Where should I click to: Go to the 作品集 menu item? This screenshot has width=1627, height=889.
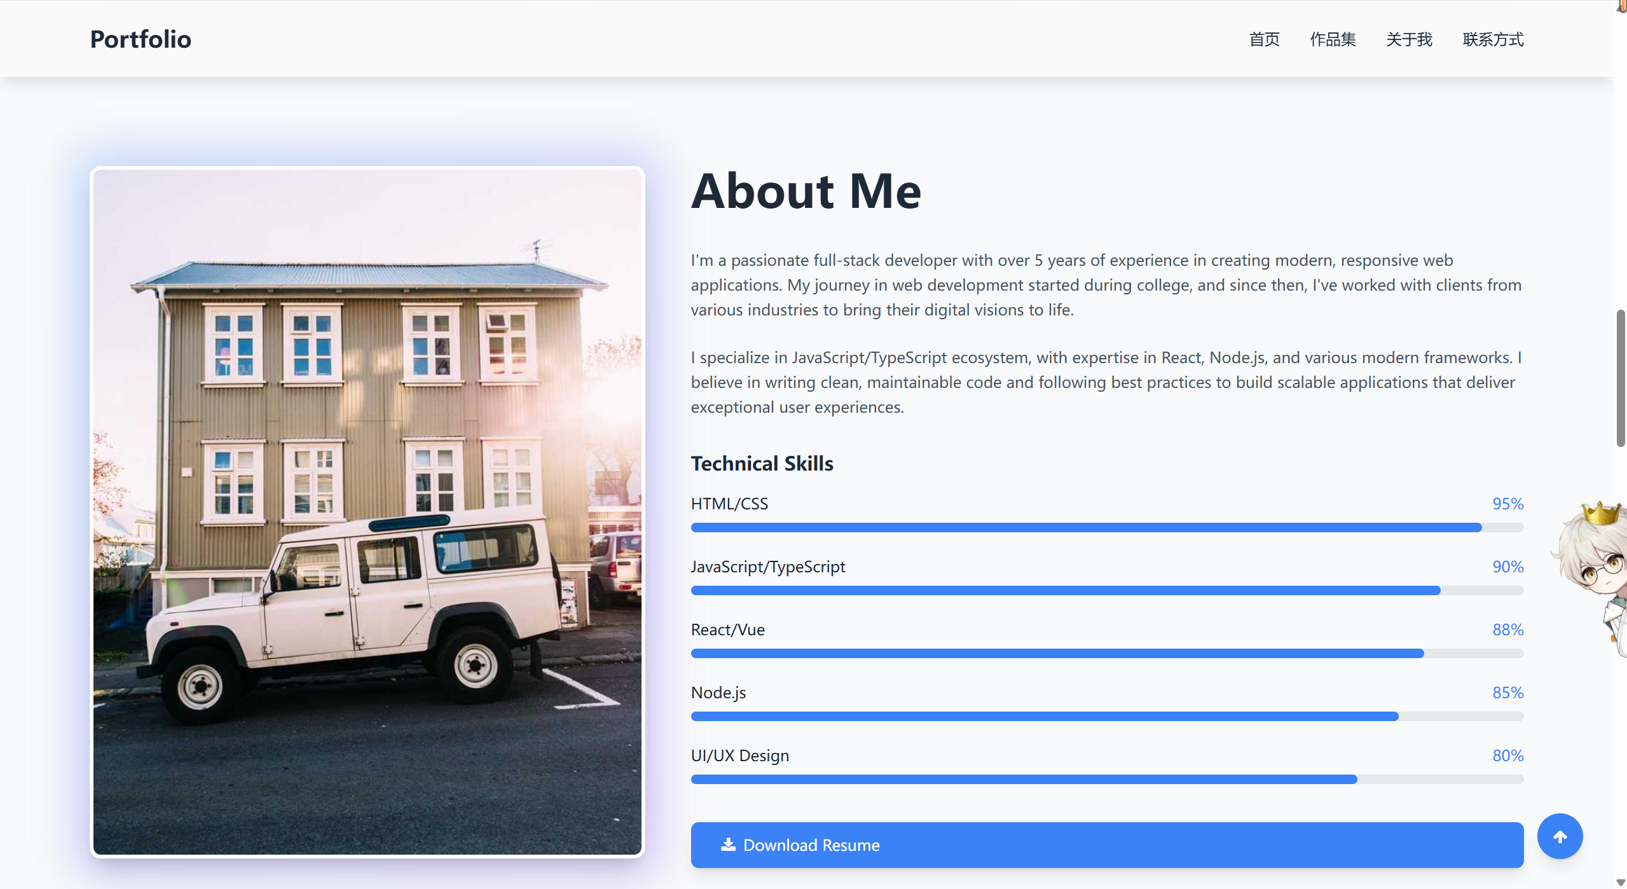[x=1332, y=39]
